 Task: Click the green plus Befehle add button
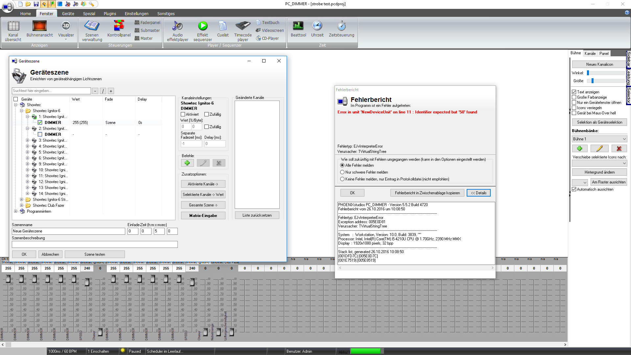point(187,163)
